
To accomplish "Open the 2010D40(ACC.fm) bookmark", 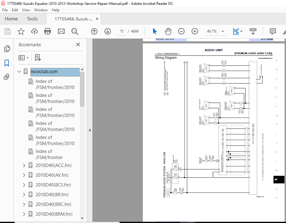I will coord(53,165).
